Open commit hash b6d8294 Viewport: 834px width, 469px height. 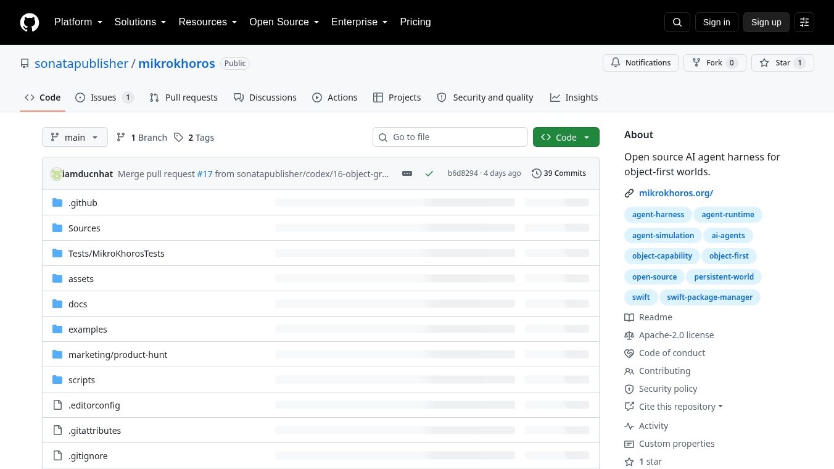tap(463, 173)
